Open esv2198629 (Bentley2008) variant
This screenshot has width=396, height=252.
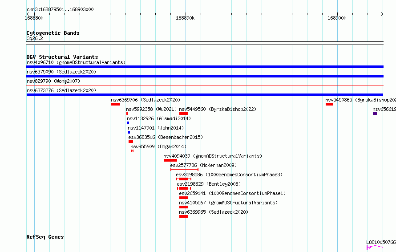(209, 184)
